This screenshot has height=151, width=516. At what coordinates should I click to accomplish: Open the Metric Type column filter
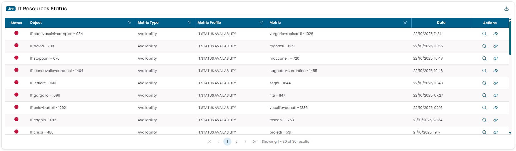190,23
